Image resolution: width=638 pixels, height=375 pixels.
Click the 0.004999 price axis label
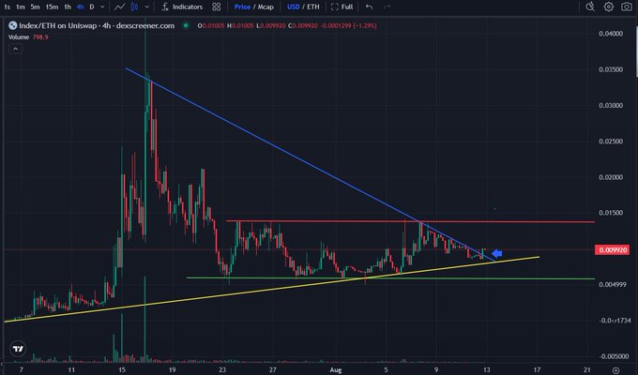613,284
